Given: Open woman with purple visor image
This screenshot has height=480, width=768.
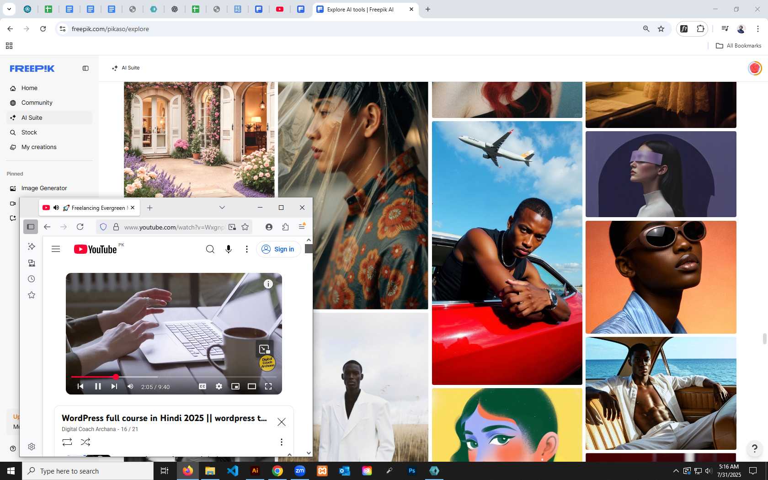Looking at the screenshot, I should [x=661, y=174].
